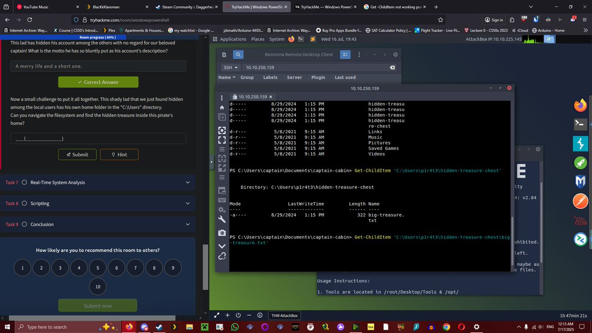
Task: Click the plus icon in AttackBox controls
Action: pyautogui.click(x=227, y=315)
